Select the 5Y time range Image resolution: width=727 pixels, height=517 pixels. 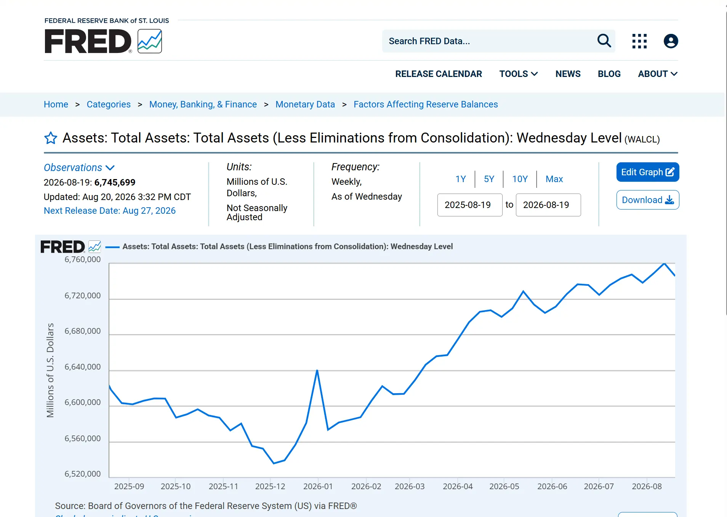point(489,179)
